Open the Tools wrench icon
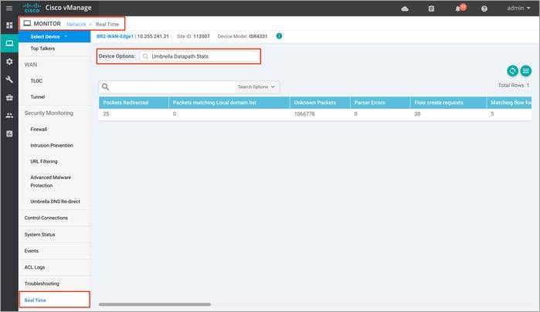Image resolution: width=540 pixels, height=312 pixels. pos(9,80)
